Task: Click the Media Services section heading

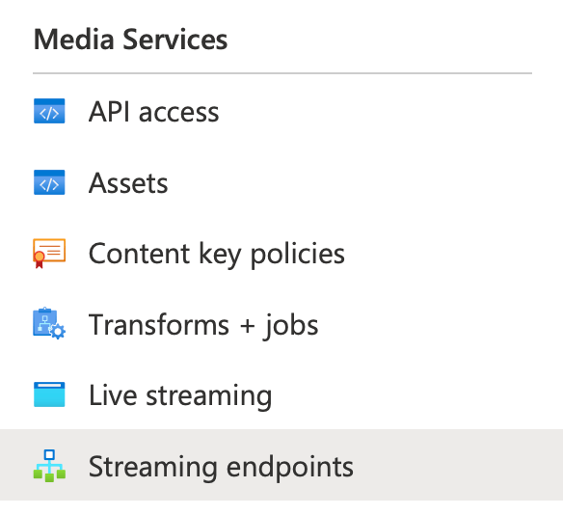Action: click(x=130, y=40)
